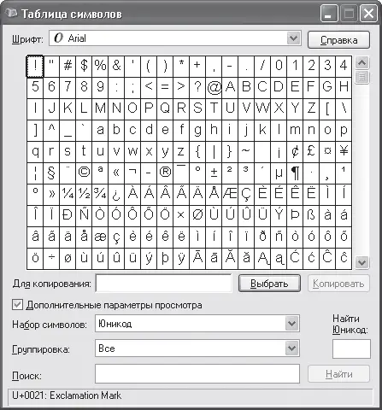Expand the Набор символов dropdown
Viewport: 382px width, 410px height.
[x=291, y=324]
